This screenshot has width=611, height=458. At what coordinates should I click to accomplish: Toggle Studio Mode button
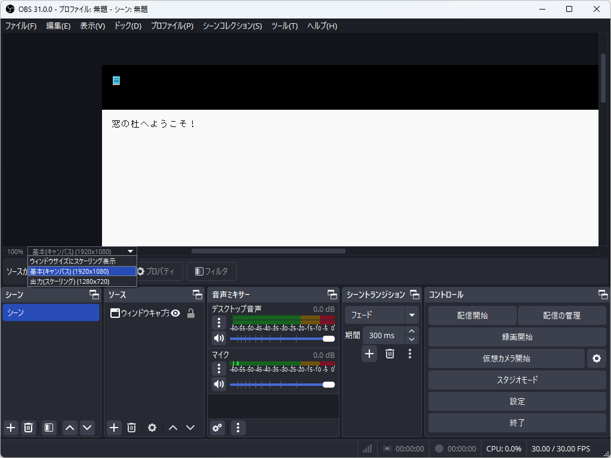coord(517,380)
